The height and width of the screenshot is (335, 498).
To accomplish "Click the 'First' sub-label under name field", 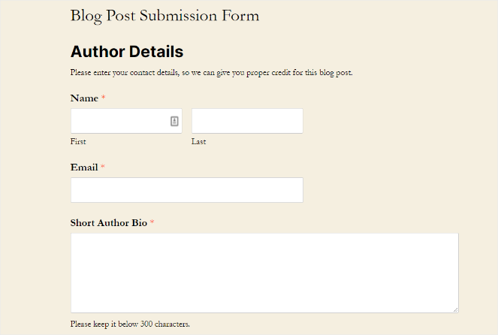I will click(x=78, y=141).
